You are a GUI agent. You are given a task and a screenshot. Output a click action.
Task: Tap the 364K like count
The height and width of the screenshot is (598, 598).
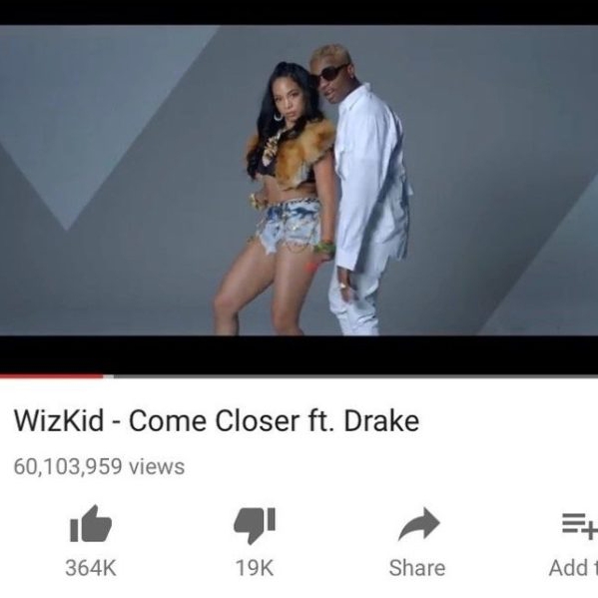click(91, 568)
